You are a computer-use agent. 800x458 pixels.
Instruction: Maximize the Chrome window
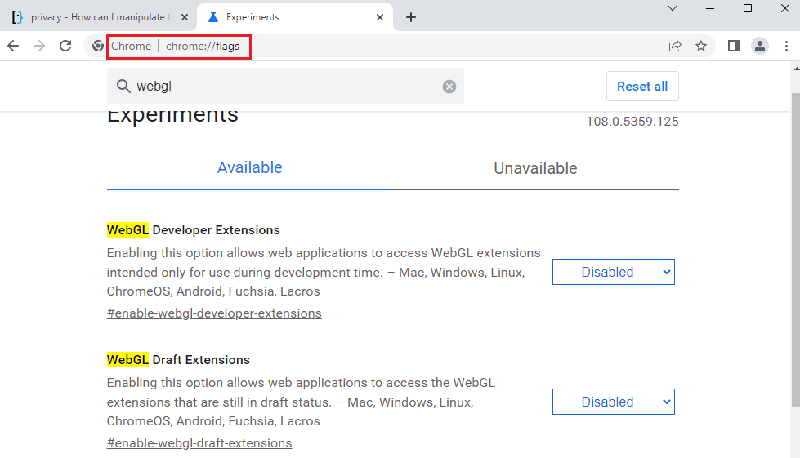(x=748, y=9)
